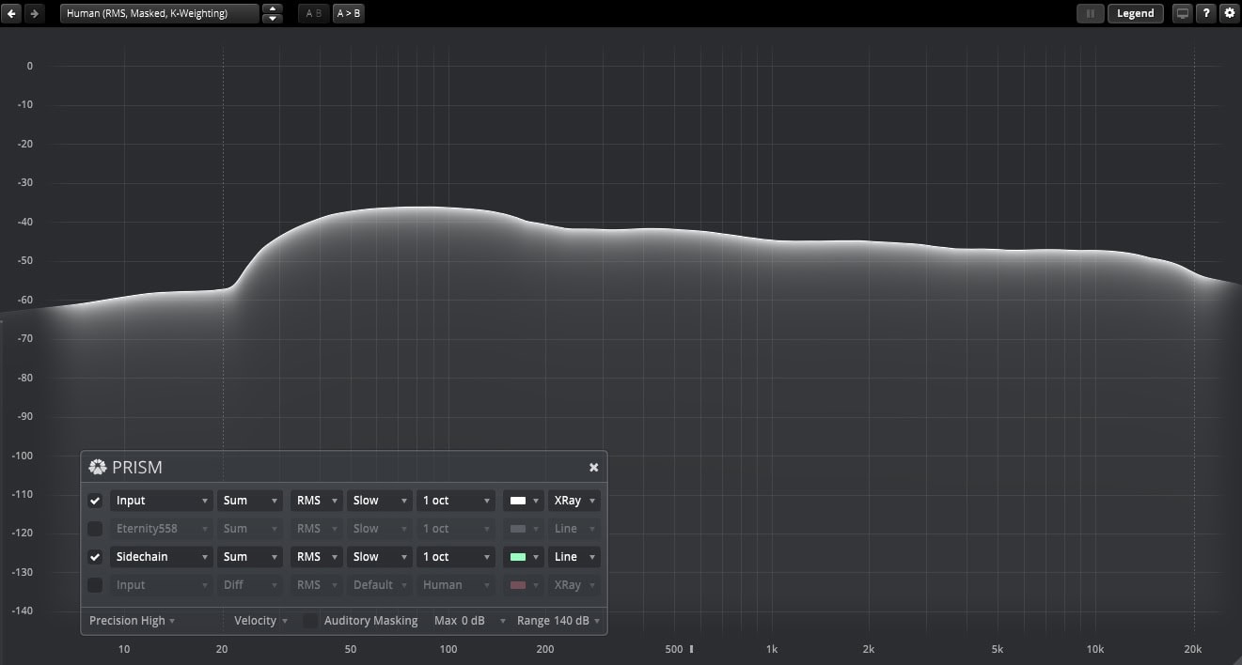The height and width of the screenshot is (665, 1242).
Task: Click the preset up stepper arrow
Action: [x=272, y=8]
